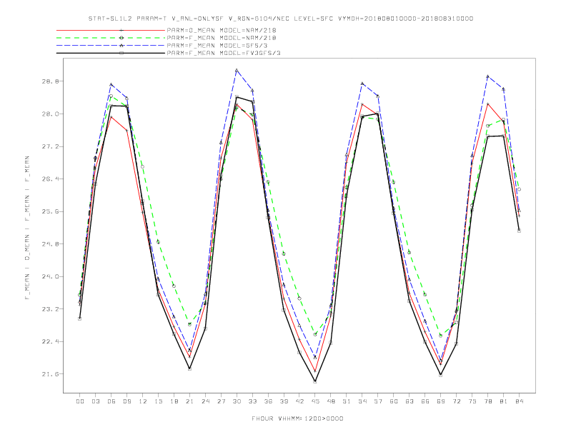Click x-axis forecast hour 54
This screenshot has width=566, height=437.
coord(362,401)
